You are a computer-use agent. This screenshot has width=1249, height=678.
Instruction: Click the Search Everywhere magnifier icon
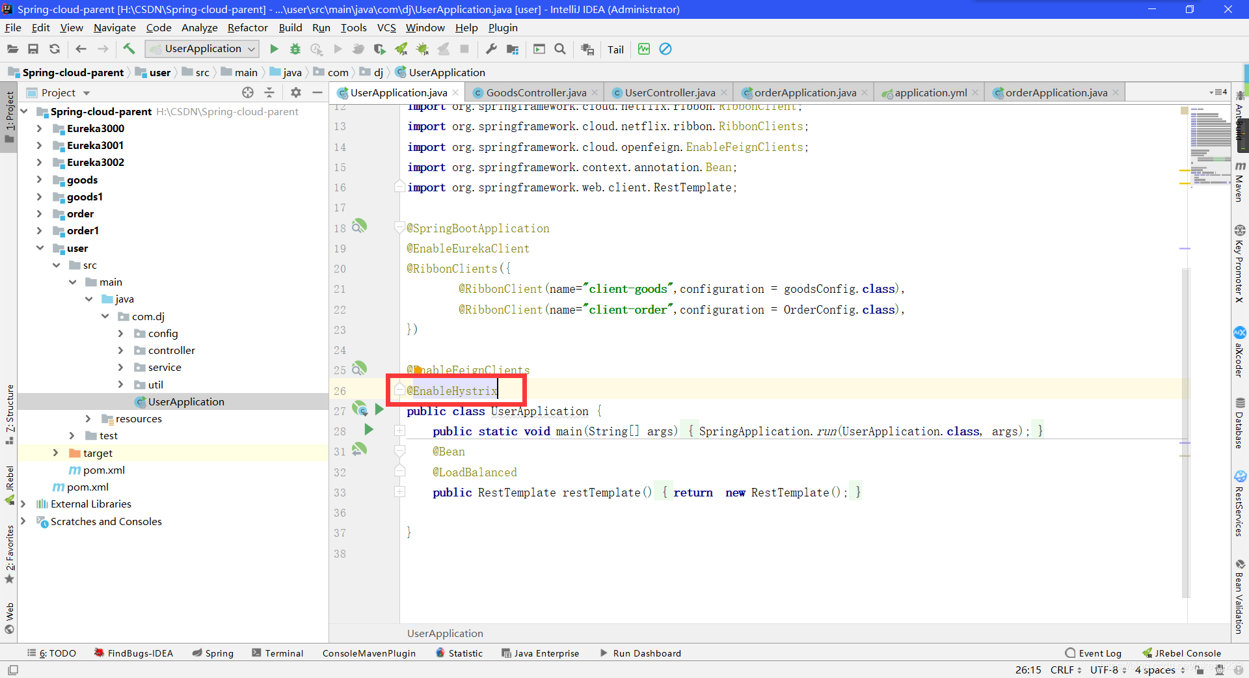560,49
